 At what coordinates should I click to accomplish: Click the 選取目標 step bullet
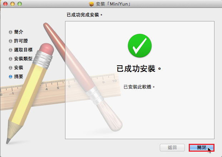click(10, 50)
